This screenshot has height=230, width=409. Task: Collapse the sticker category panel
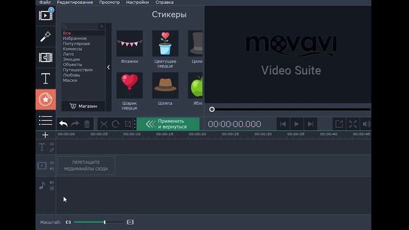[x=109, y=67]
